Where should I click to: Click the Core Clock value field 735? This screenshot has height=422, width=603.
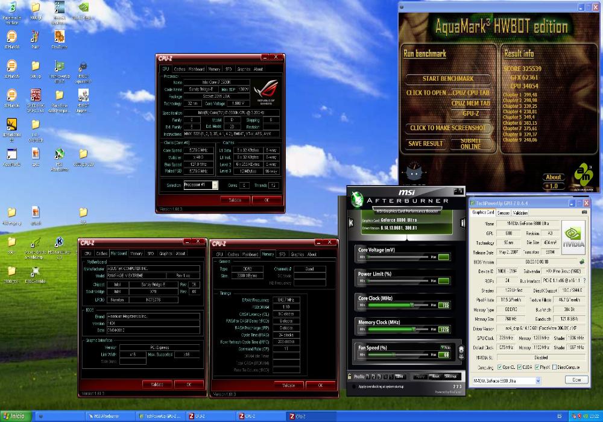coord(444,305)
